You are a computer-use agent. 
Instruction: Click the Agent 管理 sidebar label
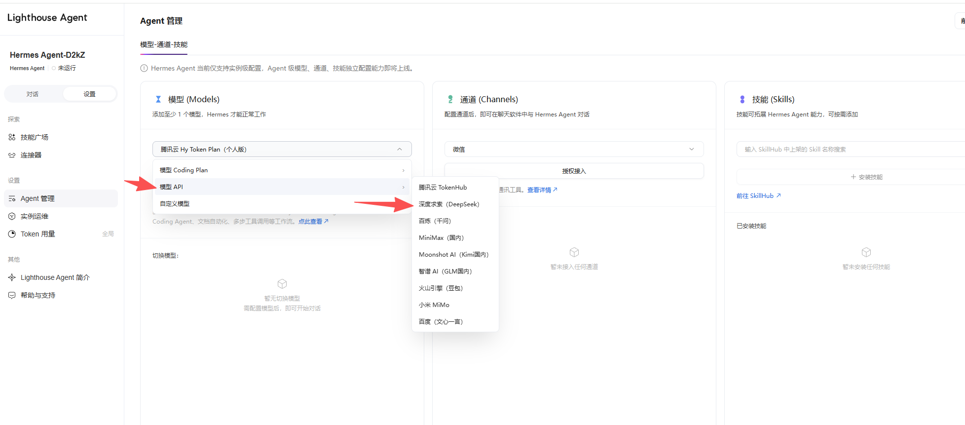[37, 198]
